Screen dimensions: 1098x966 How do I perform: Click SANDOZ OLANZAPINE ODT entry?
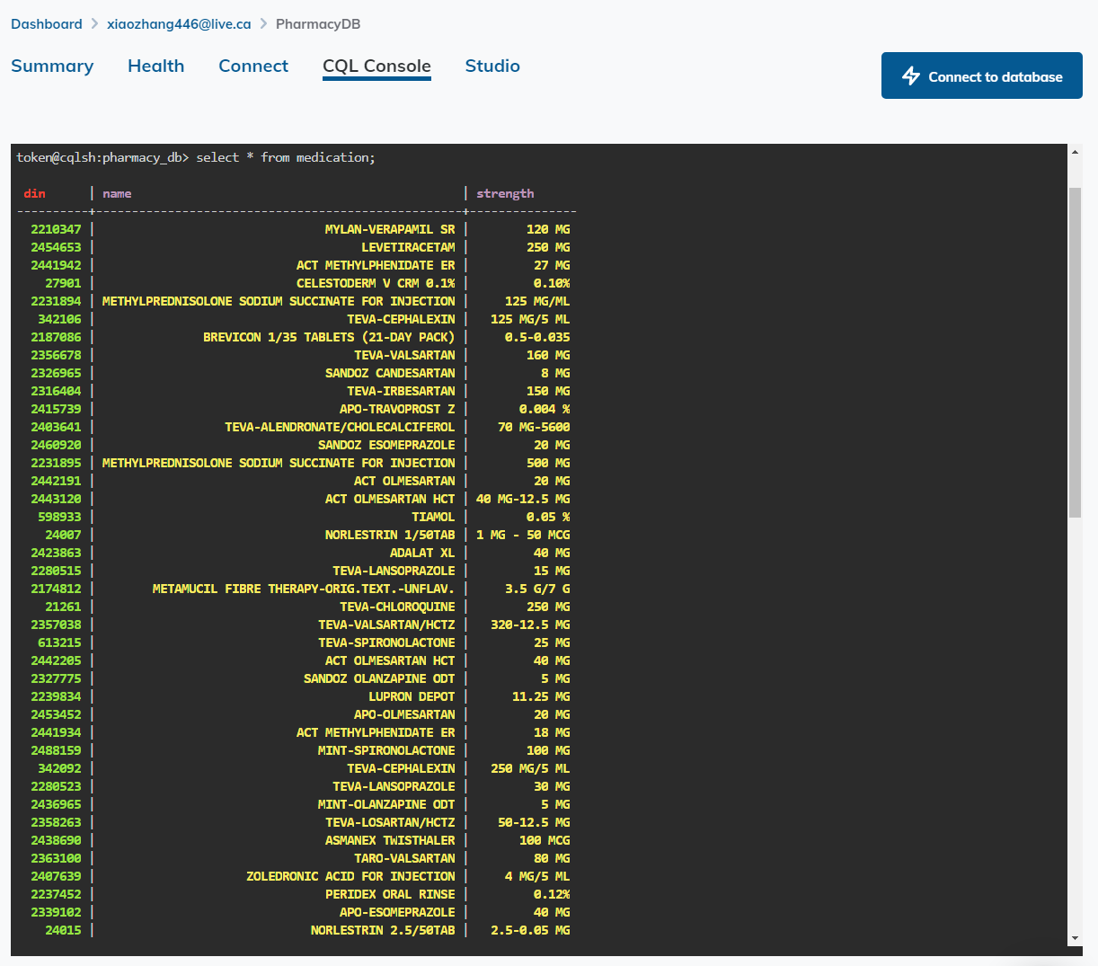379,678
